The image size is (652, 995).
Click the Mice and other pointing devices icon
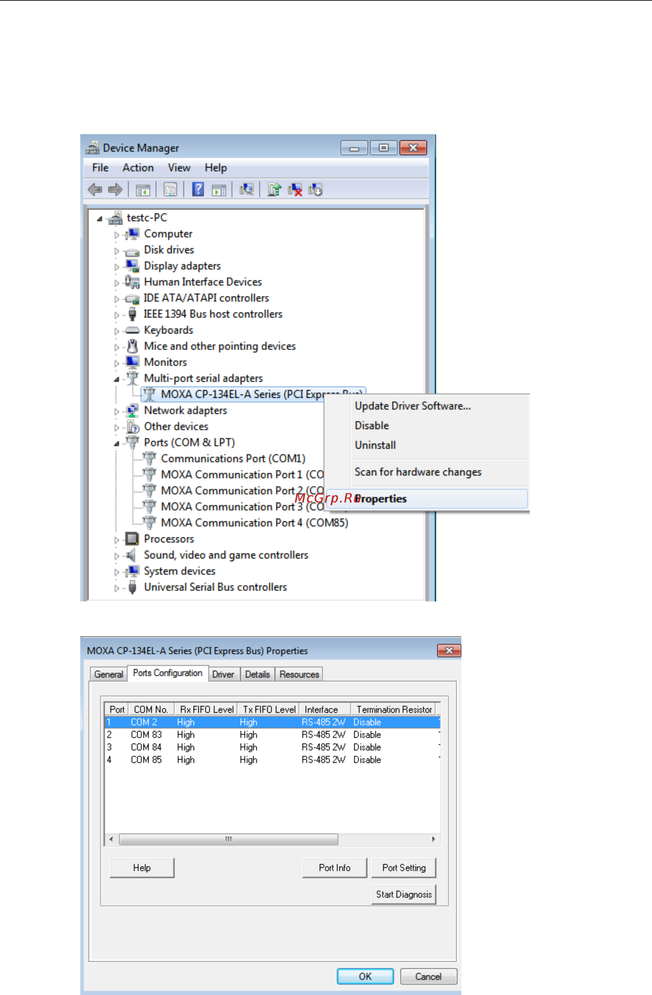[132, 346]
